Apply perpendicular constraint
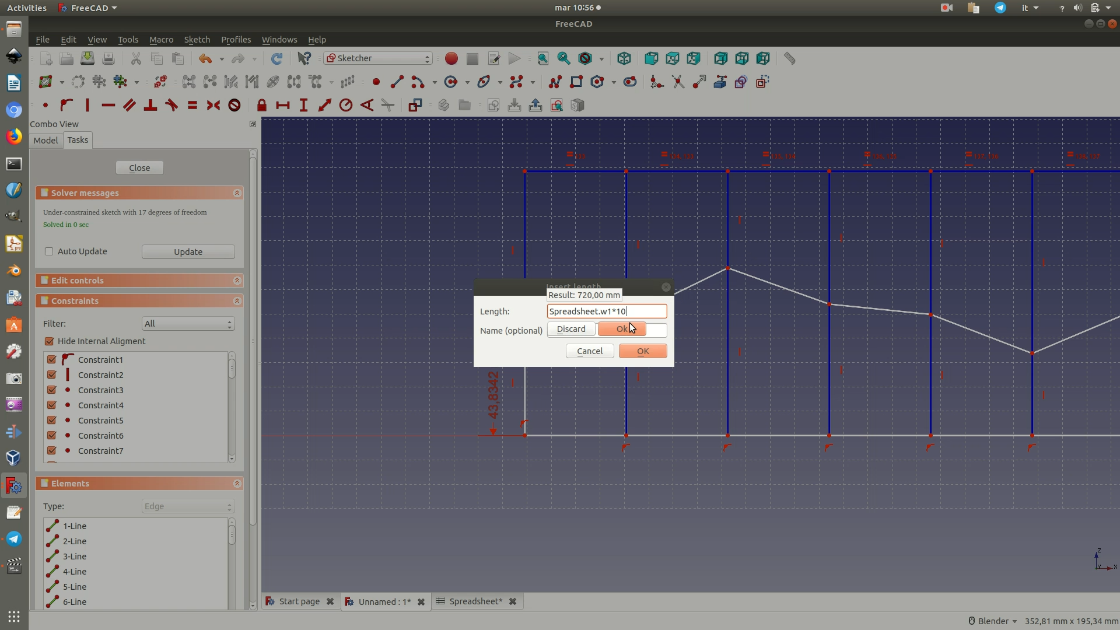Screen dimensions: 1120x630 (x=150, y=106)
